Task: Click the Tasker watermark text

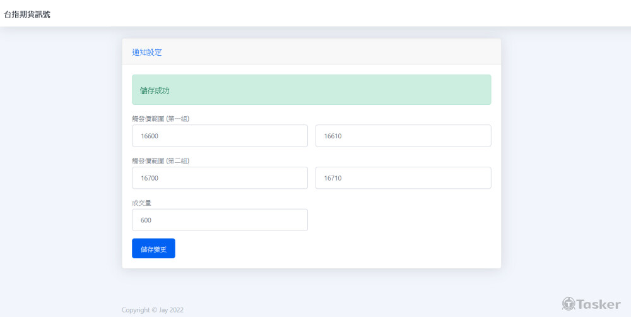Action: 599,304
